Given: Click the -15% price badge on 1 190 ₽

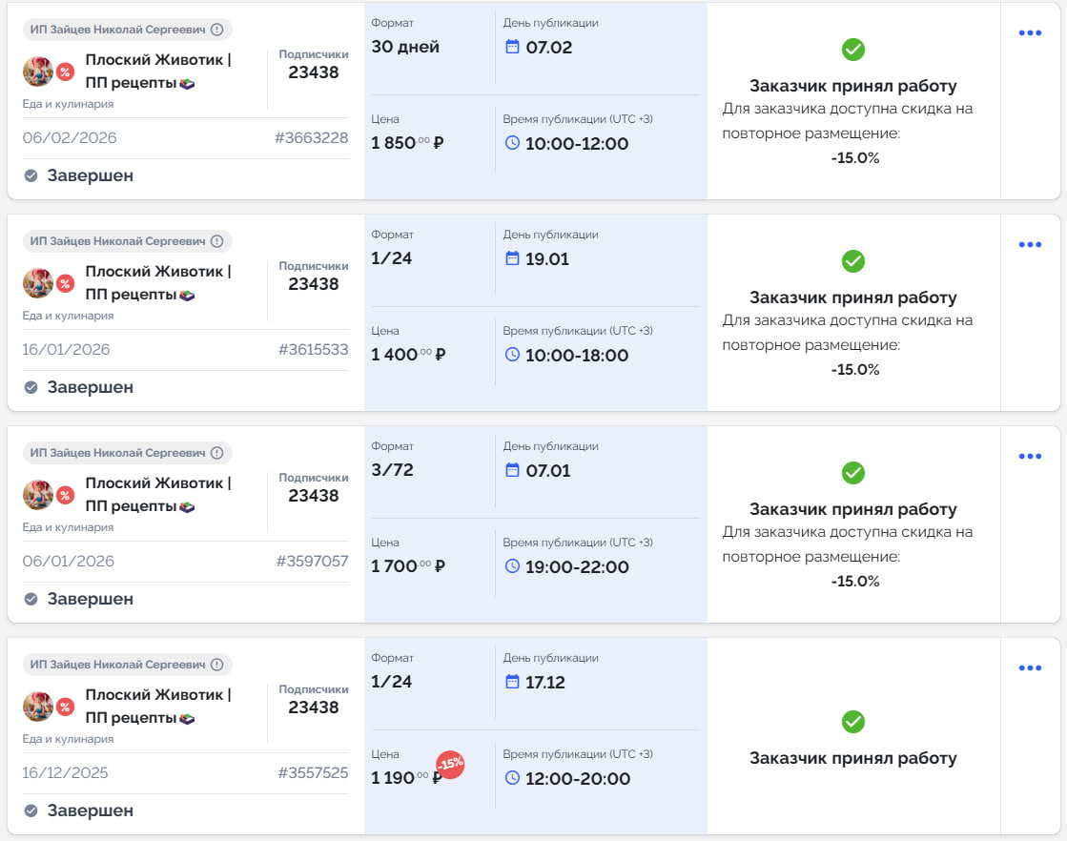Looking at the screenshot, I should point(450,764).
